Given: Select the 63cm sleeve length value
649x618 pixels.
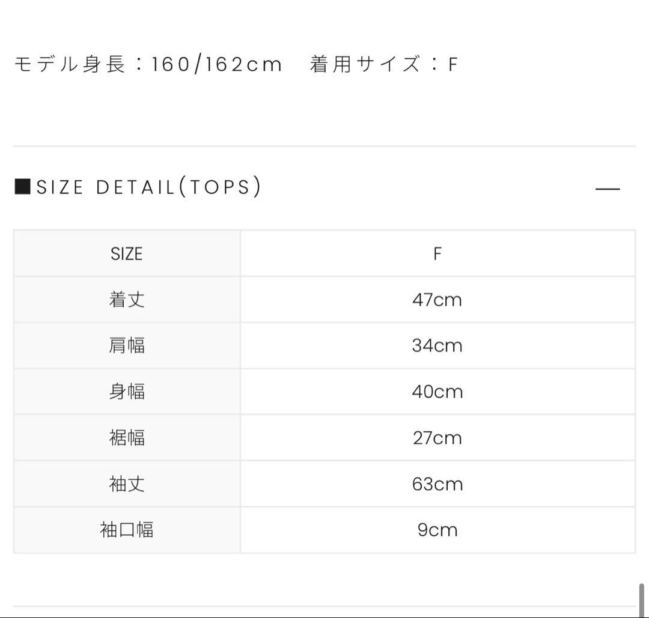Looking at the screenshot, I should 437,484.
